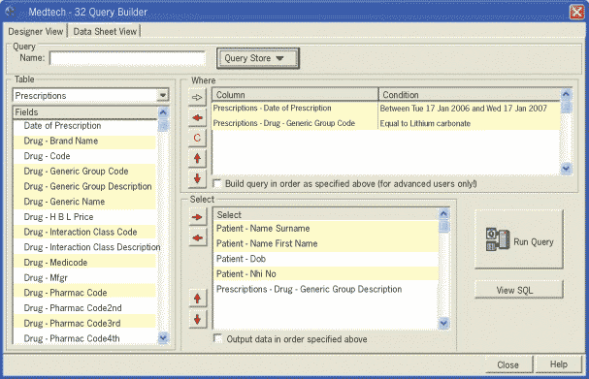
Task: Open the Query Store dropdown
Action: click(258, 58)
